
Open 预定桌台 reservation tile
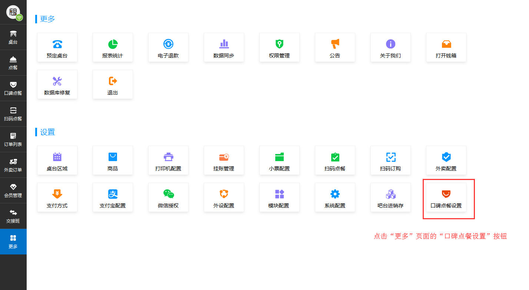(57, 47)
